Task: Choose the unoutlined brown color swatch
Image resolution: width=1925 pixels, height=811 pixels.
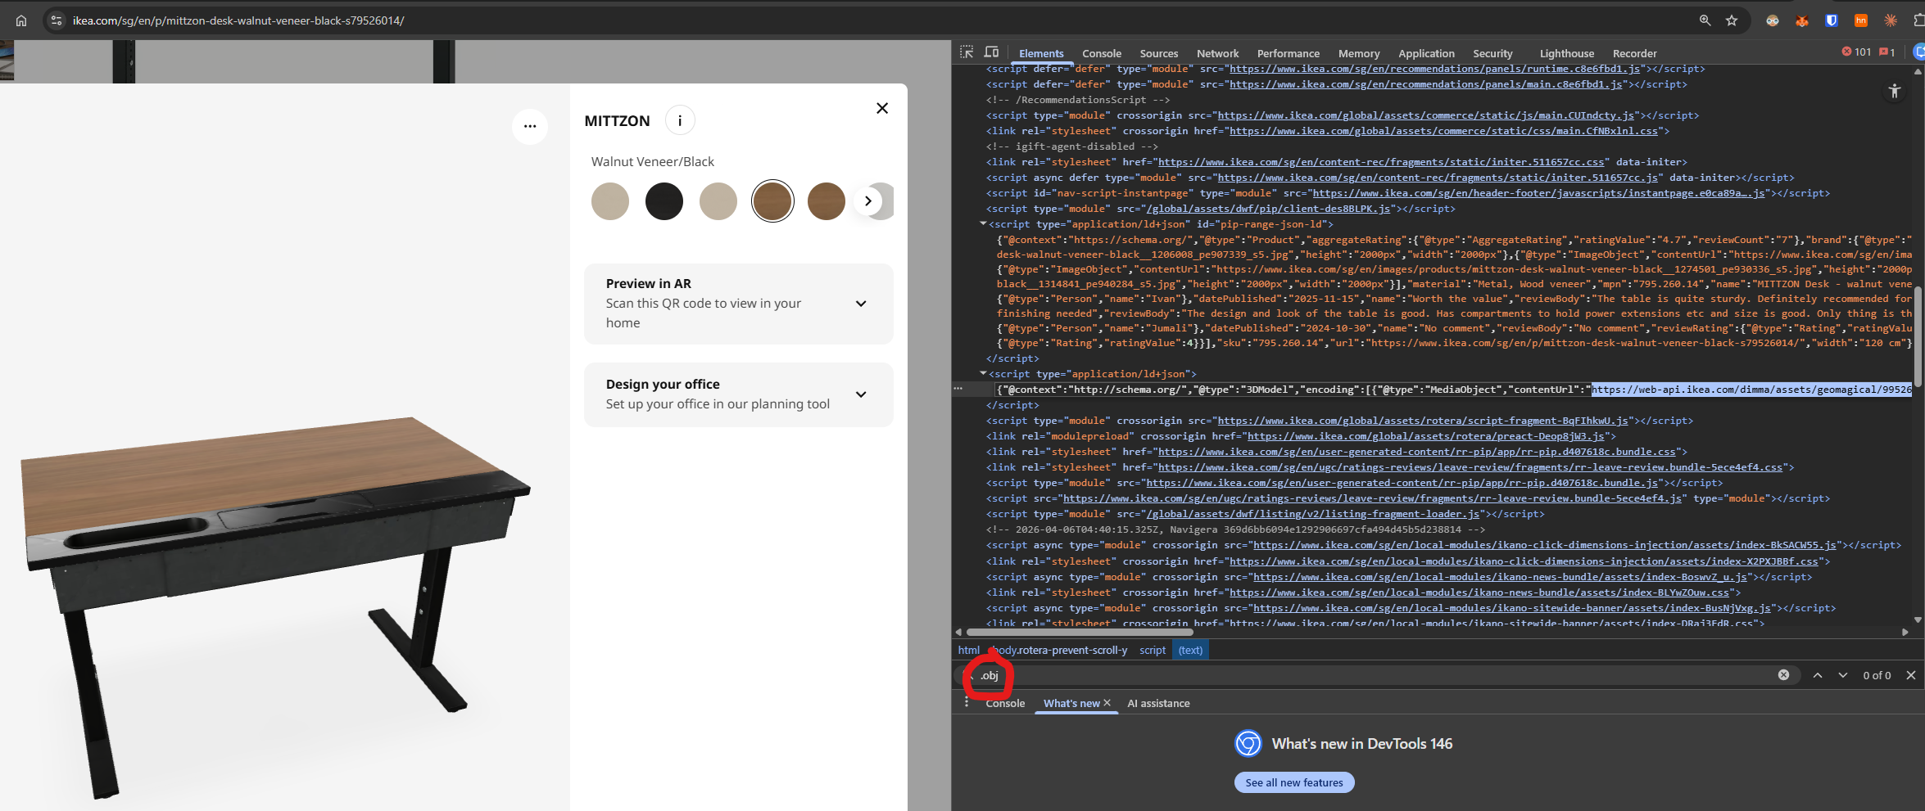Action: click(x=827, y=201)
